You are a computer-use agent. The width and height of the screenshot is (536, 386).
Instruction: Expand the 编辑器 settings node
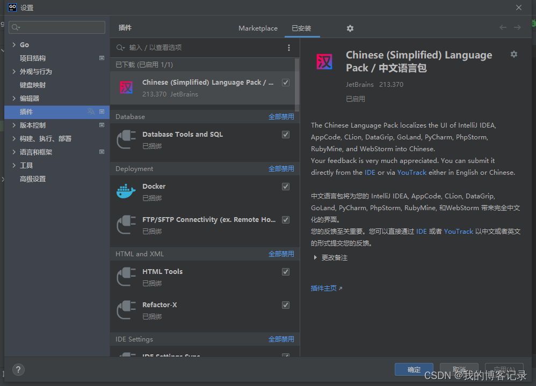[x=14, y=98]
